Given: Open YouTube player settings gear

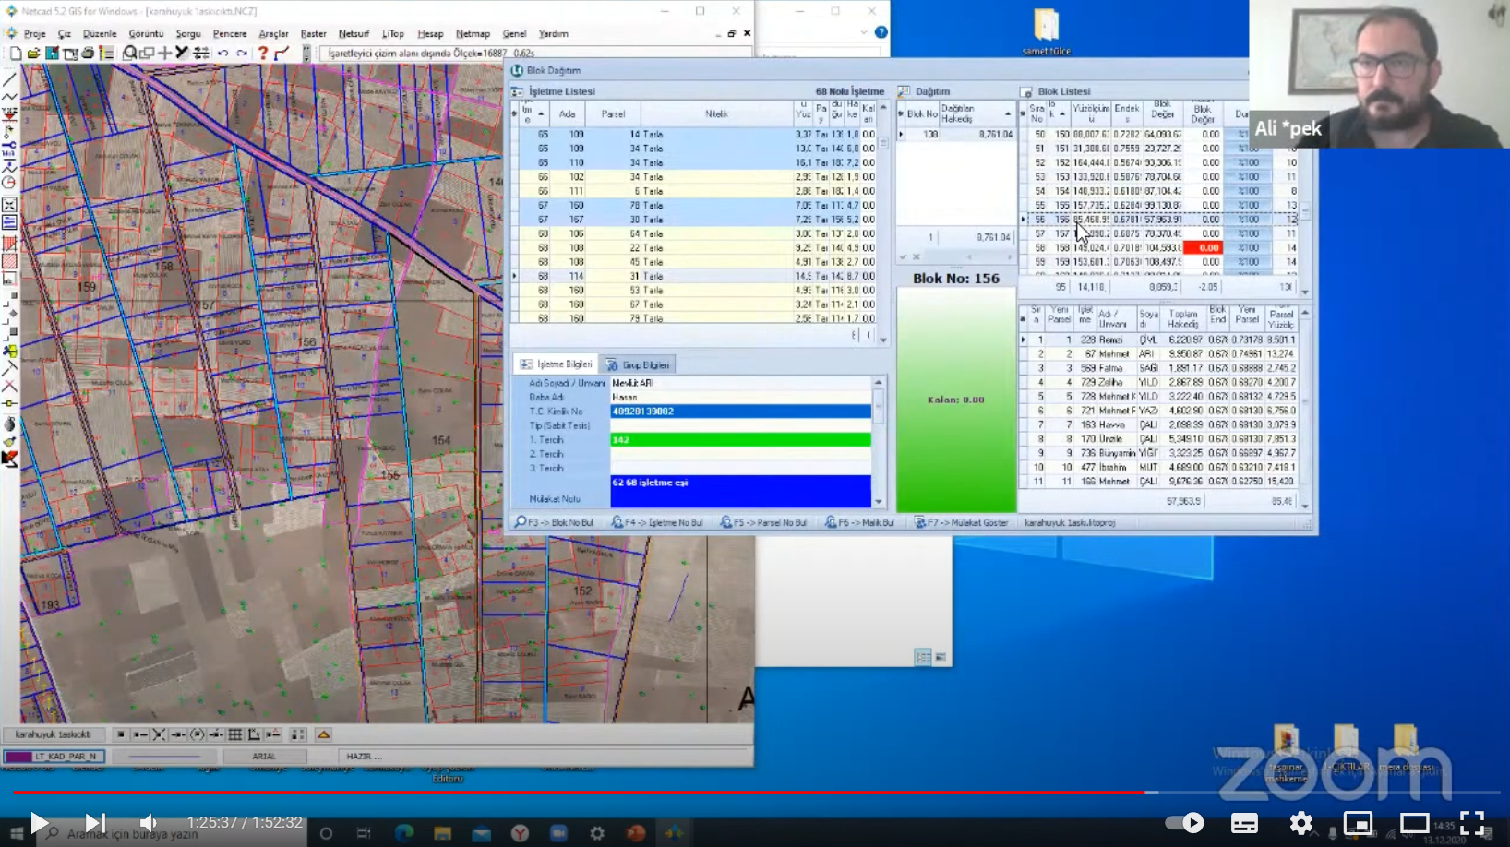Looking at the screenshot, I should click(1301, 822).
